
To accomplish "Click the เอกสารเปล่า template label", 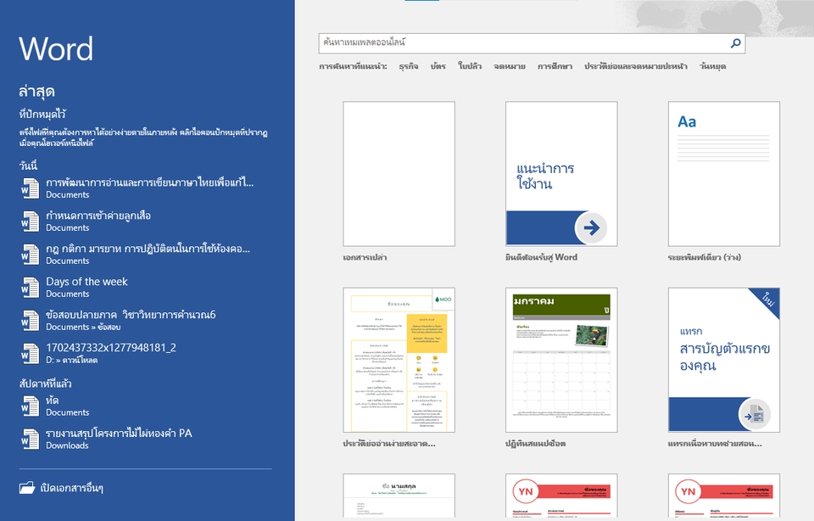I will pyautogui.click(x=365, y=257).
